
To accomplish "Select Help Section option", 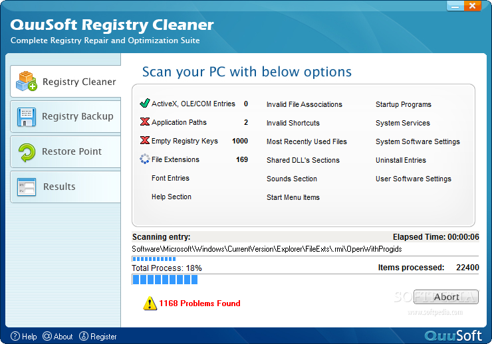I will 172,197.
